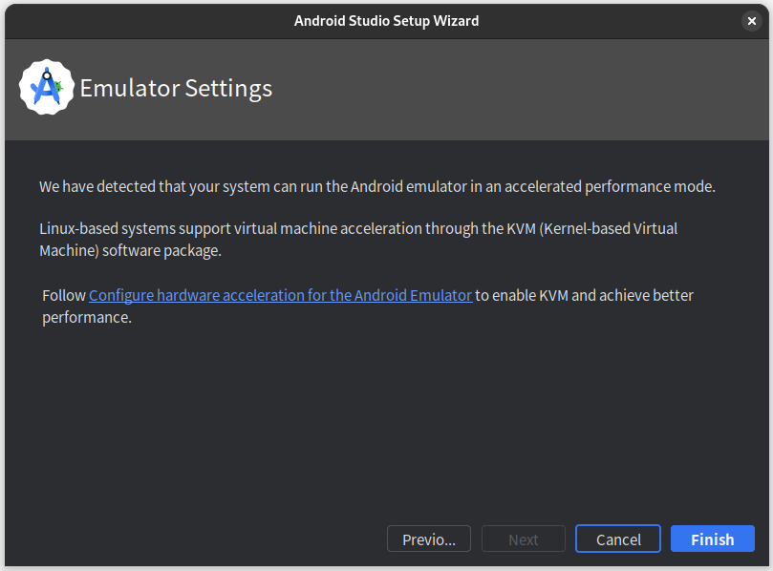Click the gray header banner right of the heading
The image size is (773, 571).
tap(526, 89)
